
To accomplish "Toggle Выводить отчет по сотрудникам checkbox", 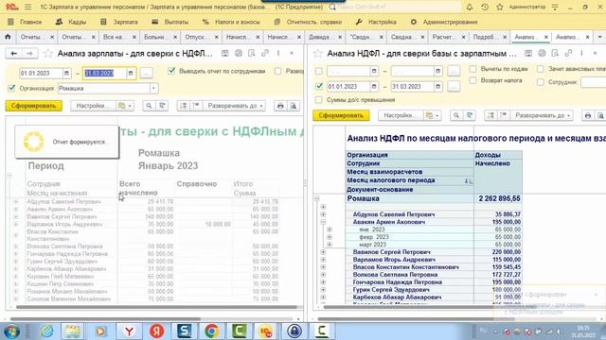I will coord(171,71).
